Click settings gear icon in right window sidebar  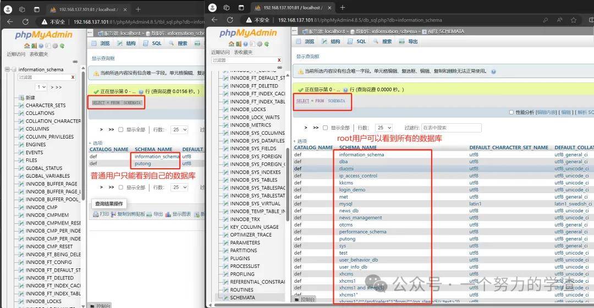(260, 44)
